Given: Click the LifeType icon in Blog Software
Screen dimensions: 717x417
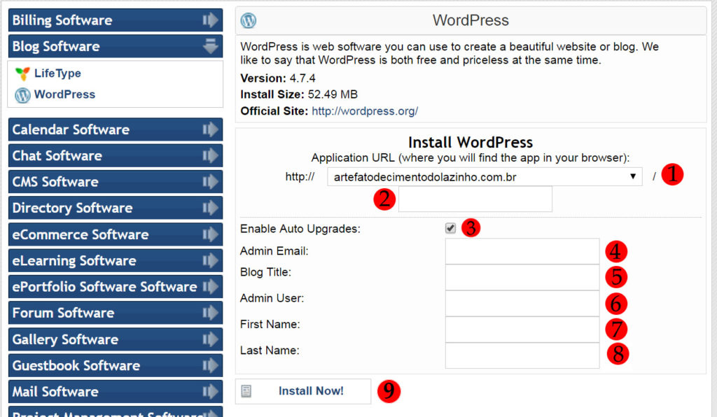Looking at the screenshot, I should coord(22,73).
